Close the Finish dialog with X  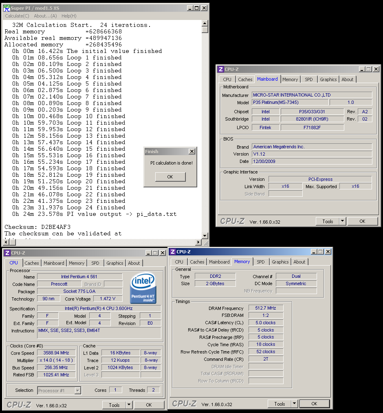(x=192, y=152)
